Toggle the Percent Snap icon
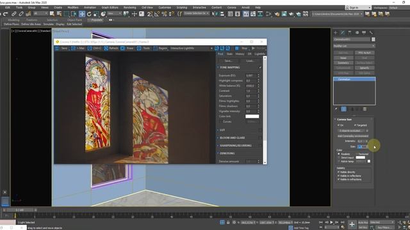Viewport: 410px width, 230px height. point(164,14)
